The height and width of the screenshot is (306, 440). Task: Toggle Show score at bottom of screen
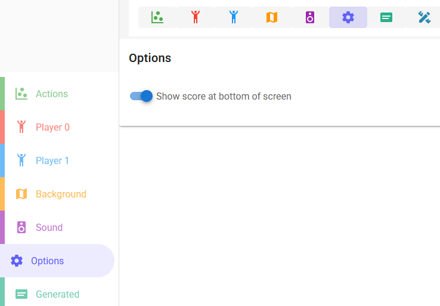142,96
